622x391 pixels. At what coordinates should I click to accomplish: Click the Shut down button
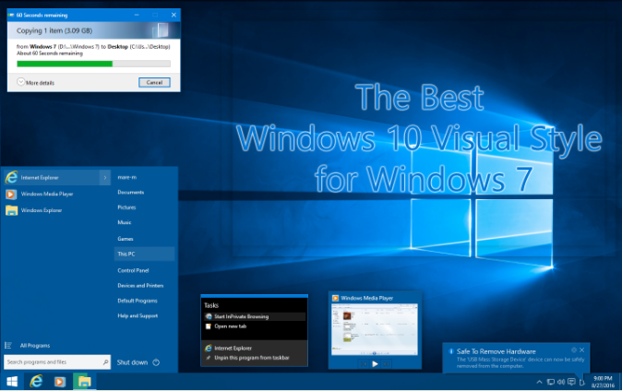coord(132,362)
